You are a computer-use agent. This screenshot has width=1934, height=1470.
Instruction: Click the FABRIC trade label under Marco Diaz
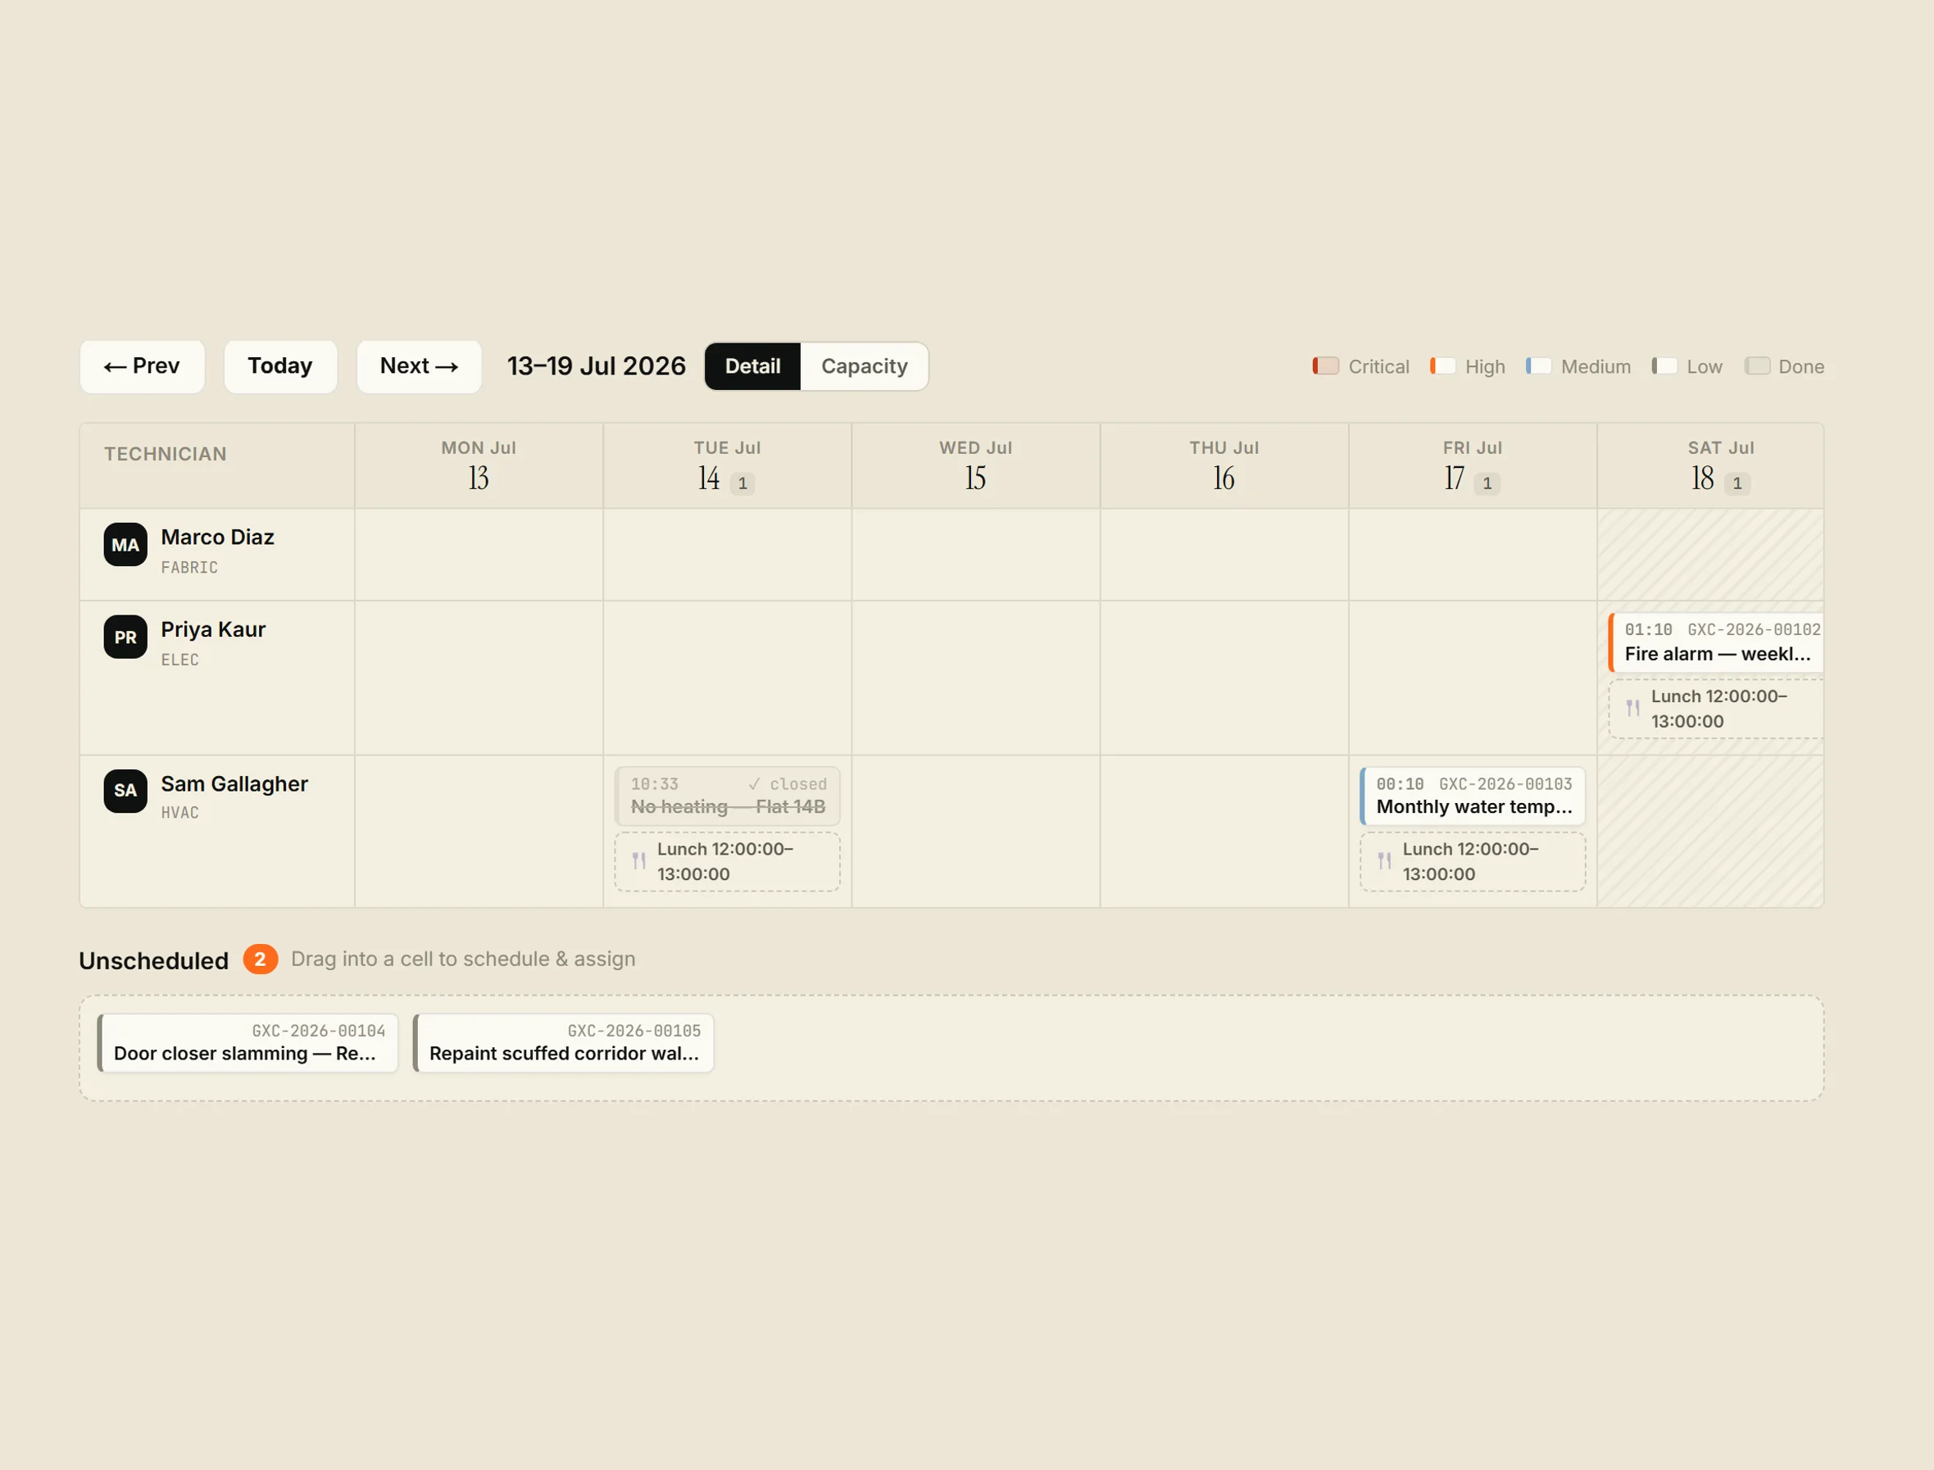(x=189, y=568)
